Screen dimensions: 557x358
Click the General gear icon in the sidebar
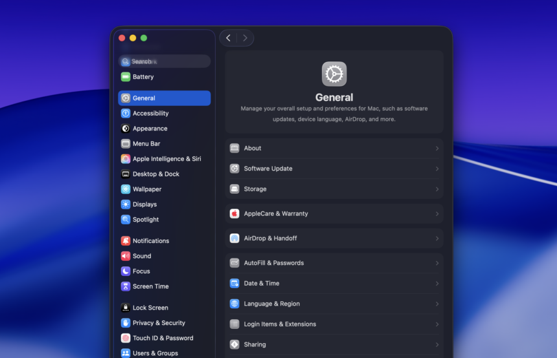pyautogui.click(x=126, y=98)
